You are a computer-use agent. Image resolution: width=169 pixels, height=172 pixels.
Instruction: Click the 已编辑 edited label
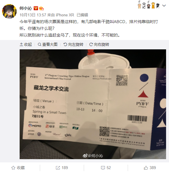[82, 15]
